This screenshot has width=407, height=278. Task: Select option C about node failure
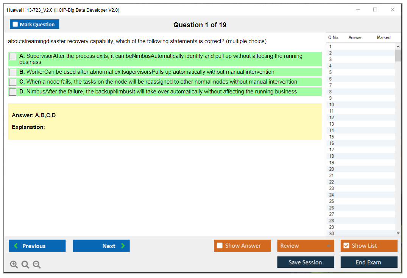(x=13, y=82)
